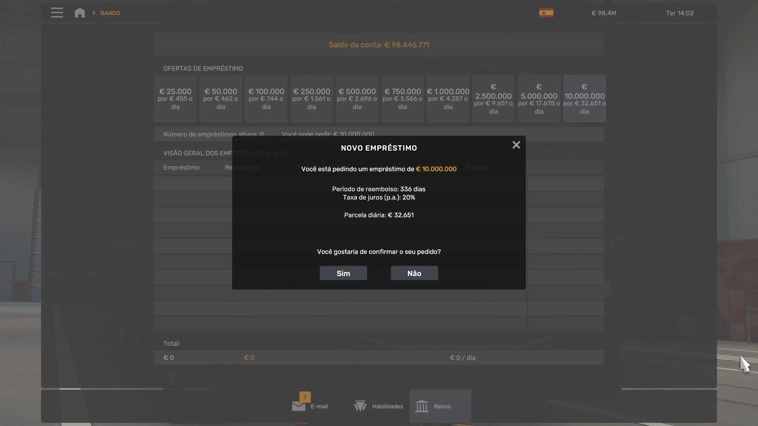
Task: Go to home via house icon
Action: (80, 13)
